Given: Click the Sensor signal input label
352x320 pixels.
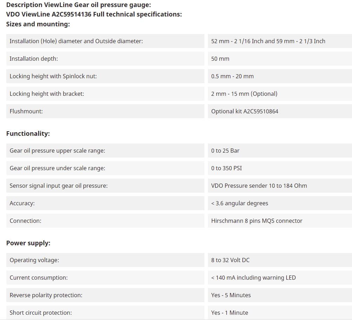Looking at the screenshot, I should [59, 186].
